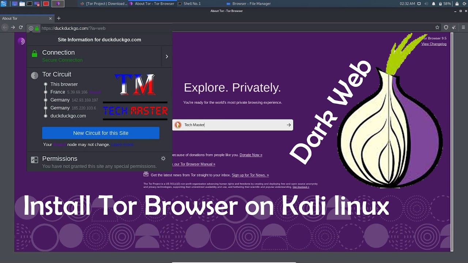The width and height of the screenshot is (468, 263).
Task: Launch file manager from panel launcher
Action: coord(22,4)
